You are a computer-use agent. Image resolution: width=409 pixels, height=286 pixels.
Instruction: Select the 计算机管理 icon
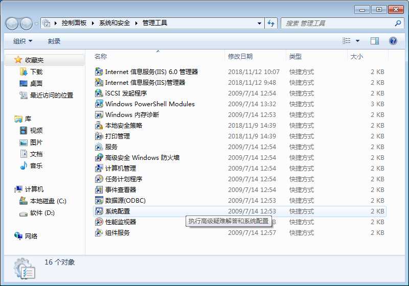99,168
